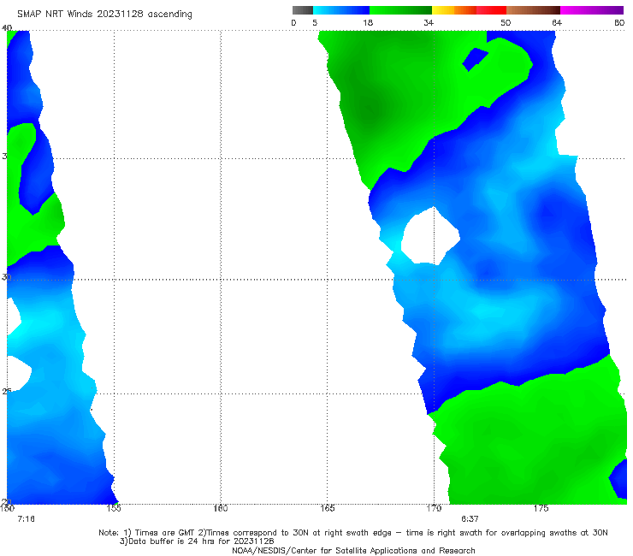Click the green segment of the color bar

400,10
